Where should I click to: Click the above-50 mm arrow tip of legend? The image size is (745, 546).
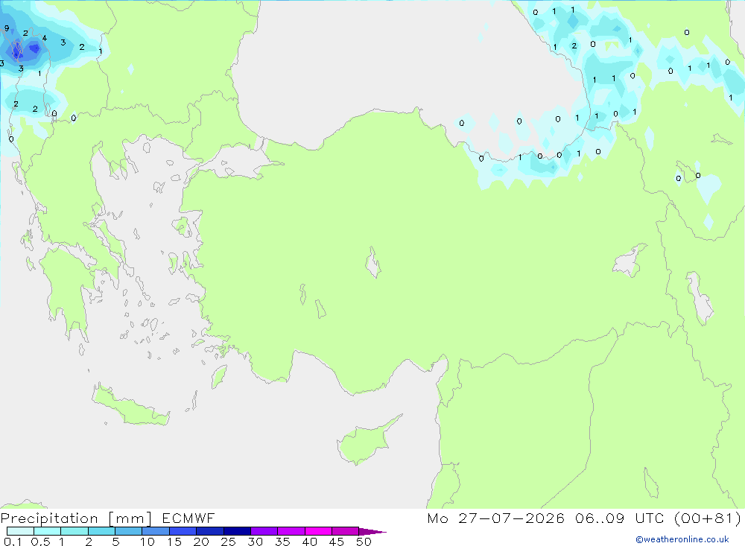372,532
